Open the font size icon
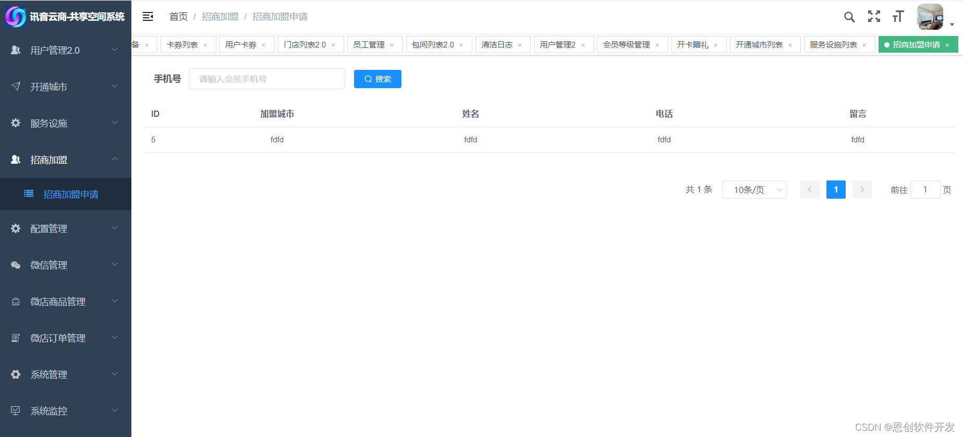The image size is (963, 437). coord(898,17)
